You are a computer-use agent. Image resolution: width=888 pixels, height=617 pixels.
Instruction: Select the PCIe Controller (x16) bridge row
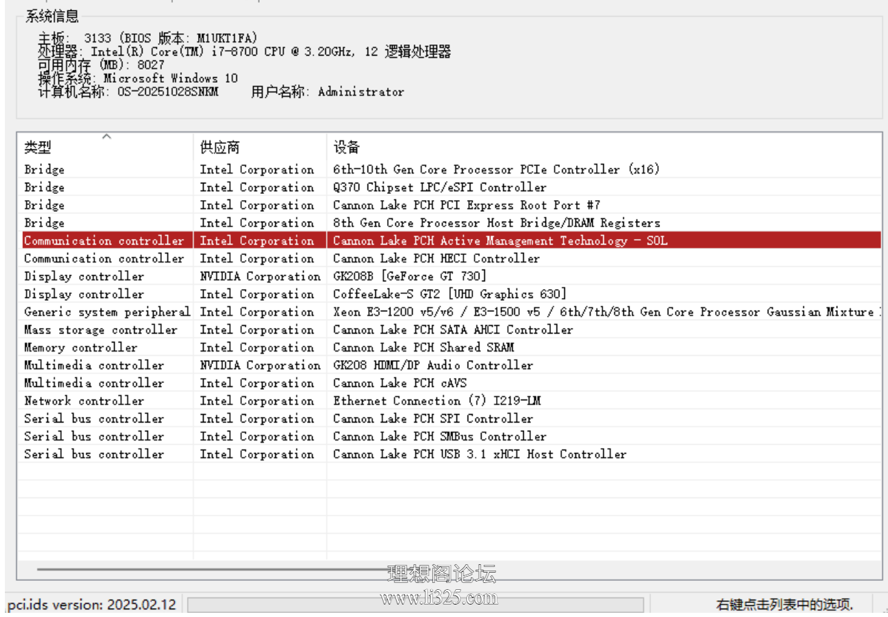[x=495, y=170]
